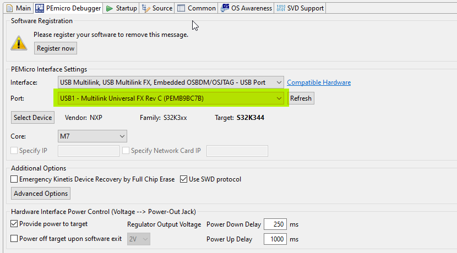Switch to the Main tab
This screenshot has height=253, width=457.
click(18, 8)
